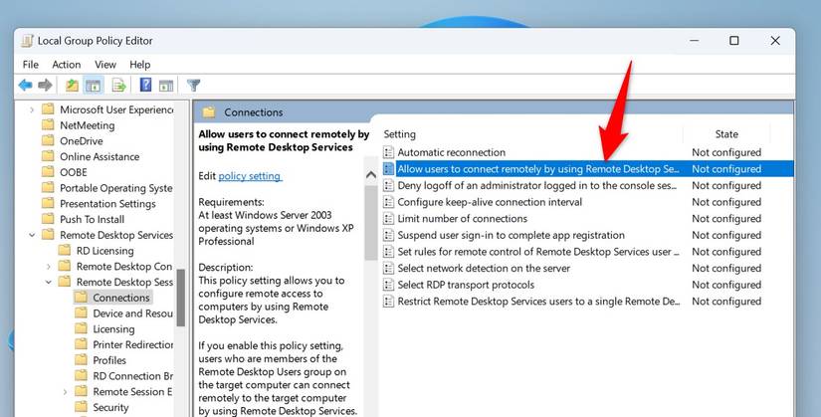Select Printer Redirection in the tree

click(x=133, y=344)
